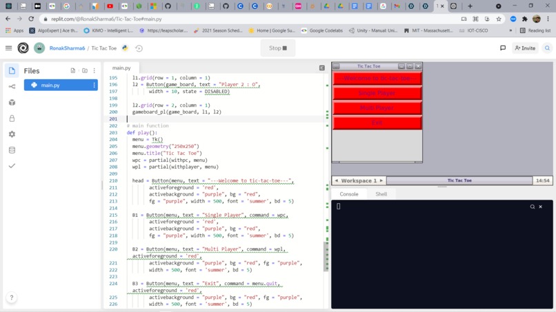This screenshot has height=312, width=556.
Task: Open the Replit hamburger menu
Action: pyautogui.click(x=8, y=48)
